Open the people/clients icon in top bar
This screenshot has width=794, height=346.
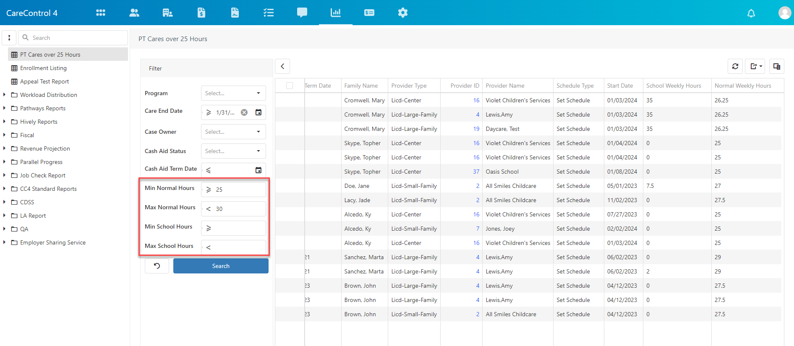[x=134, y=13]
